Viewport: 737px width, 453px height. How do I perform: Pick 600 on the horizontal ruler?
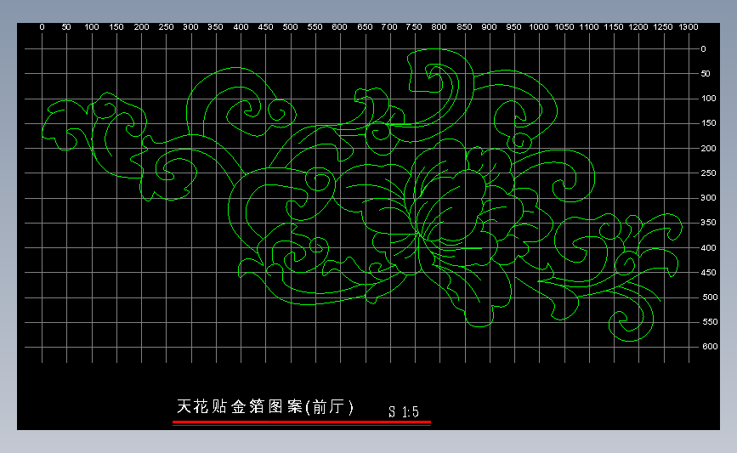pyautogui.click(x=339, y=27)
